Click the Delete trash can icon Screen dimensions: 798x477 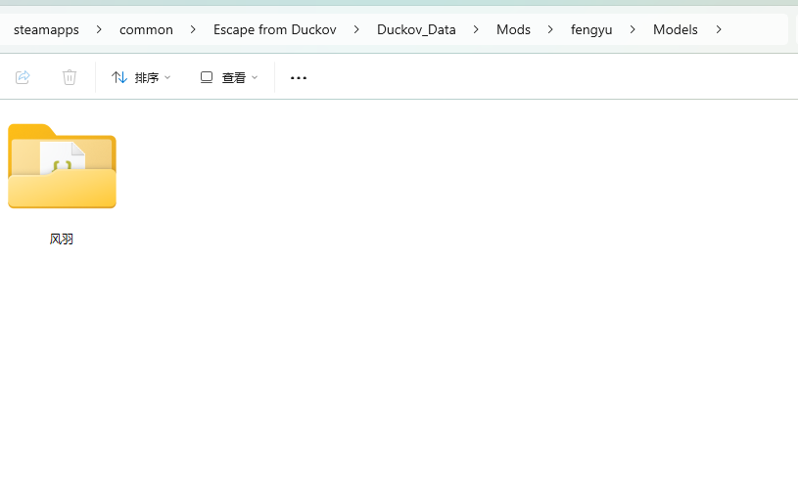[70, 77]
